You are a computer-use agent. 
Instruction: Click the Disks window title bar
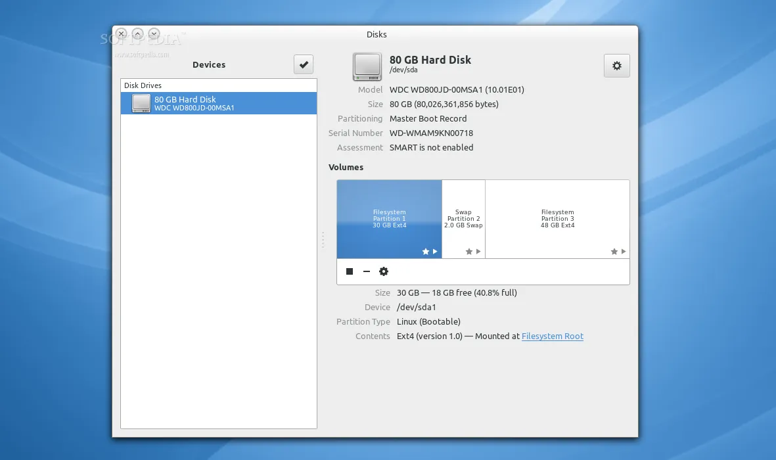pos(377,34)
